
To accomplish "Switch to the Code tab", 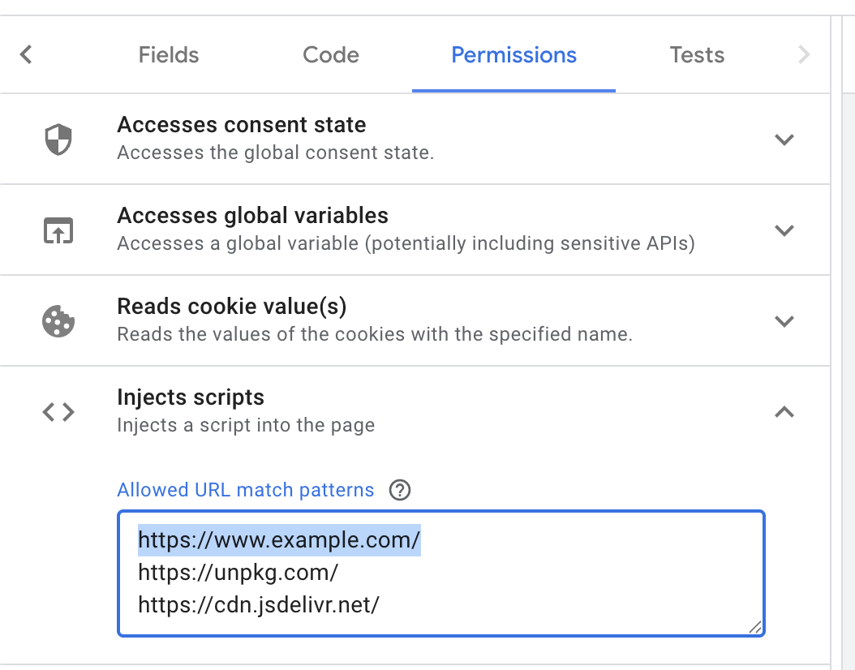I will click(331, 55).
